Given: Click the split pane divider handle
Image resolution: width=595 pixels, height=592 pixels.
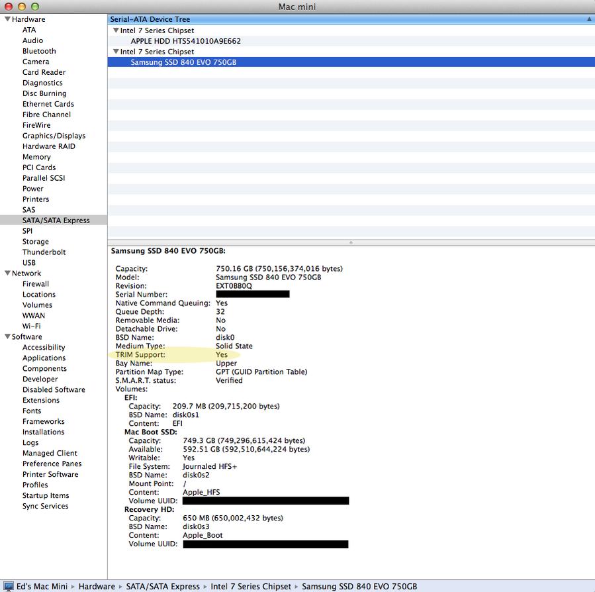Looking at the screenshot, I should (351, 242).
